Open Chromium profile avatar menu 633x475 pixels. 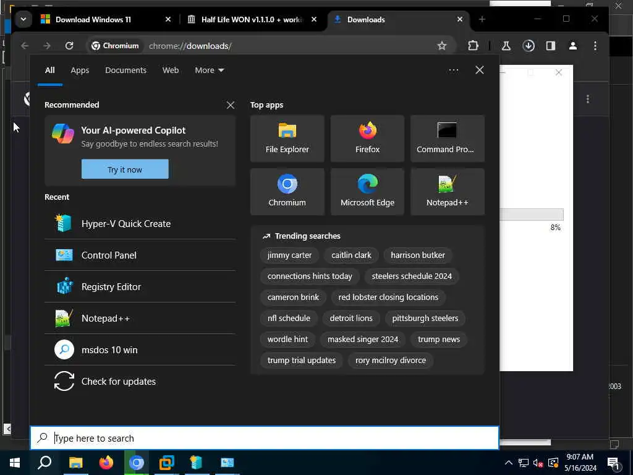573,46
